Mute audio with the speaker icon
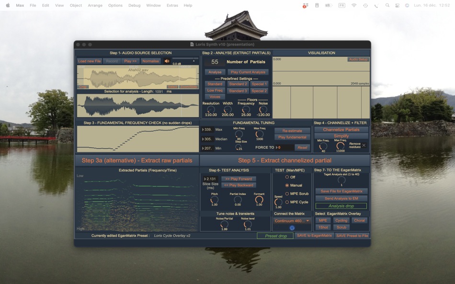 click(167, 61)
